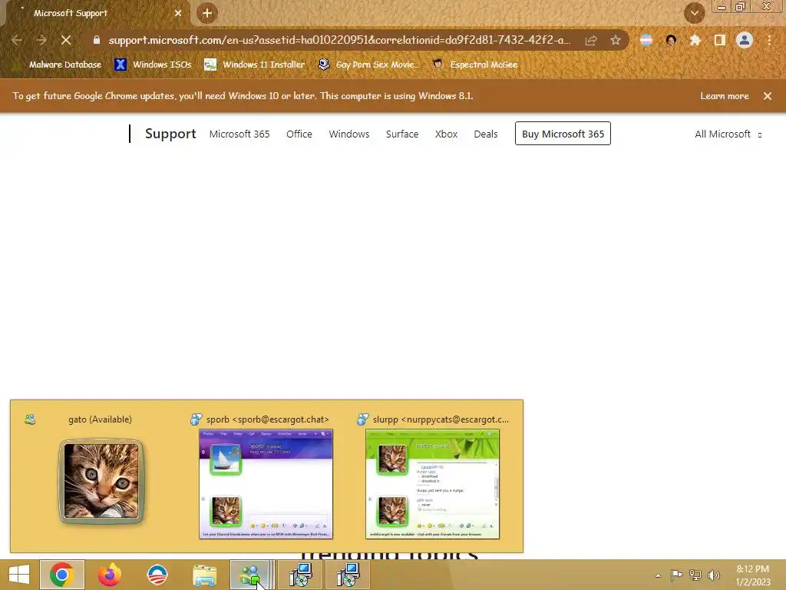The image size is (786, 590).
Task: Click the pride flag extension icon
Action: coord(646,40)
